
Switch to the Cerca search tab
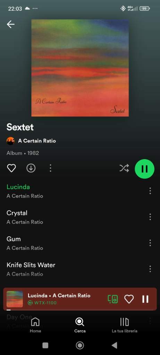pos(80,325)
